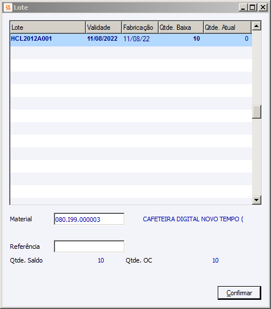The image size is (271, 309).
Task: Minimize the Lote window
Action: (243, 7)
